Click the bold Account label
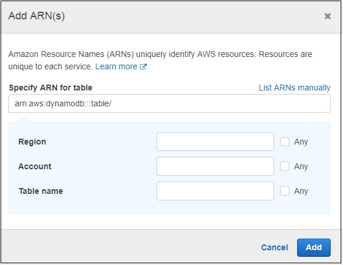The height and width of the screenshot is (265, 343). (x=35, y=166)
